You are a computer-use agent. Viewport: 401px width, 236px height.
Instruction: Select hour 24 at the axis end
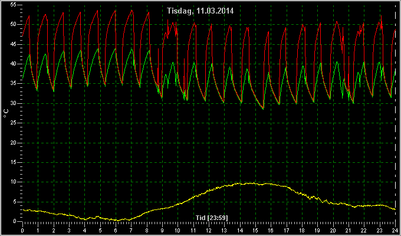395,230
